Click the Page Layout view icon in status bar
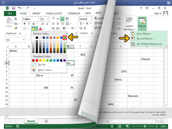The width and height of the screenshot is (172, 129). click(x=120, y=127)
